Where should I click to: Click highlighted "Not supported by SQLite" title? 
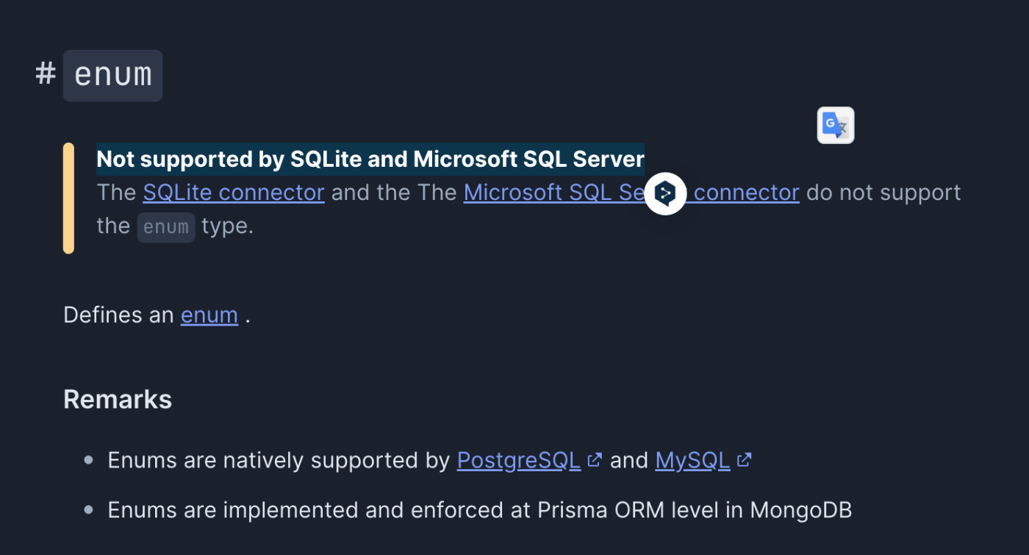(x=370, y=159)
